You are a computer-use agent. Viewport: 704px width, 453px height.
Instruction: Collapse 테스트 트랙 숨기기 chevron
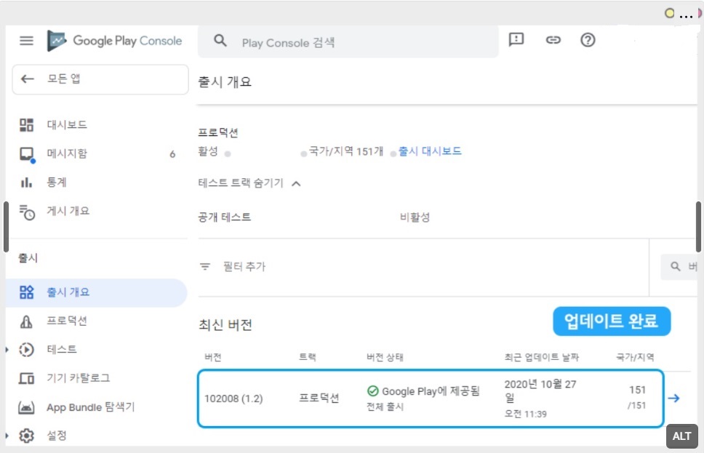[296, 184]
